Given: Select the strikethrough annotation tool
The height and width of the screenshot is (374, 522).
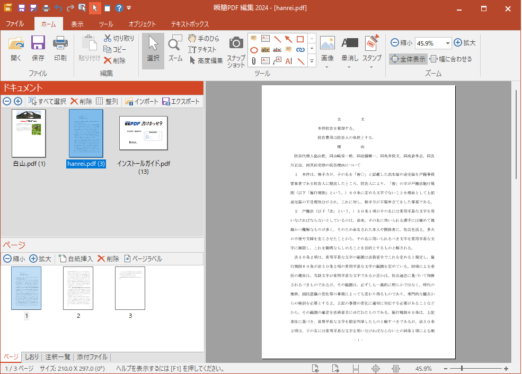Looking at the screenshot, I should point(277,50).
